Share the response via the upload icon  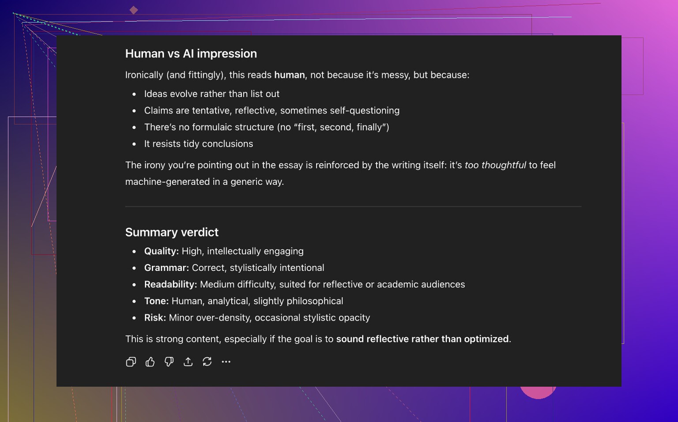click(x=188, y=362)
